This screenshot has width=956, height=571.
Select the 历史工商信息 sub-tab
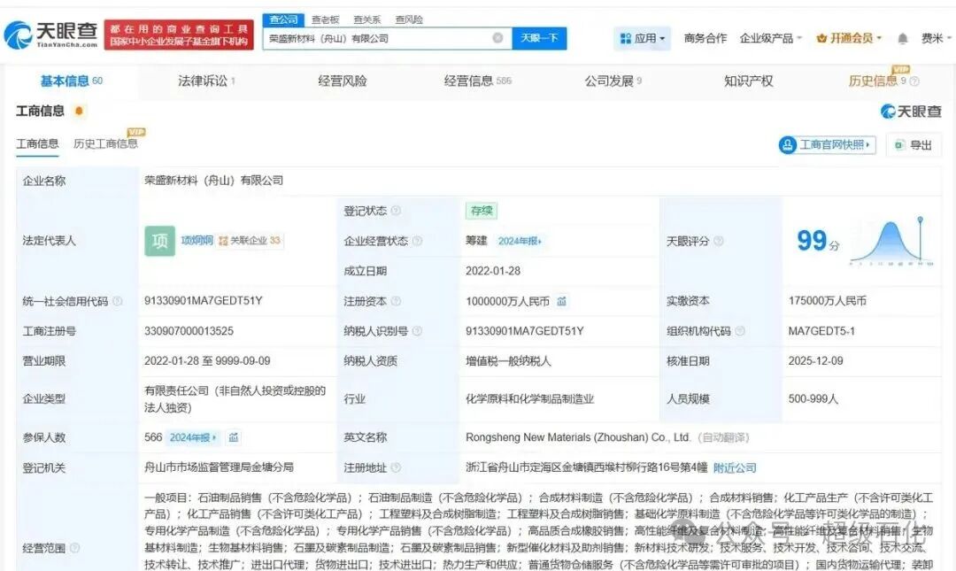tap(105, 143)
